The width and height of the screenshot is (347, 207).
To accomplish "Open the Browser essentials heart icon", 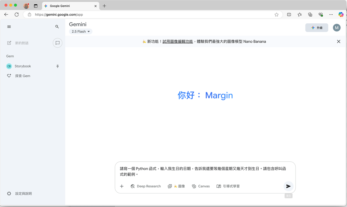I will [321, 15].
